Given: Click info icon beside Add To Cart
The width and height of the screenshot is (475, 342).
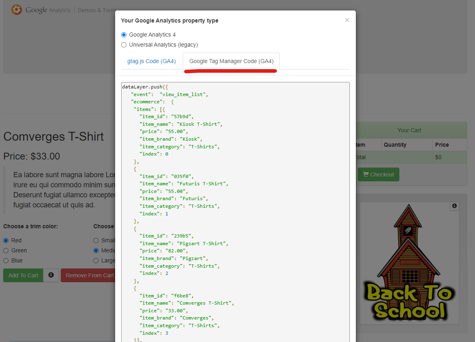Looking at the screenshot, I should (x=51, y=275).
